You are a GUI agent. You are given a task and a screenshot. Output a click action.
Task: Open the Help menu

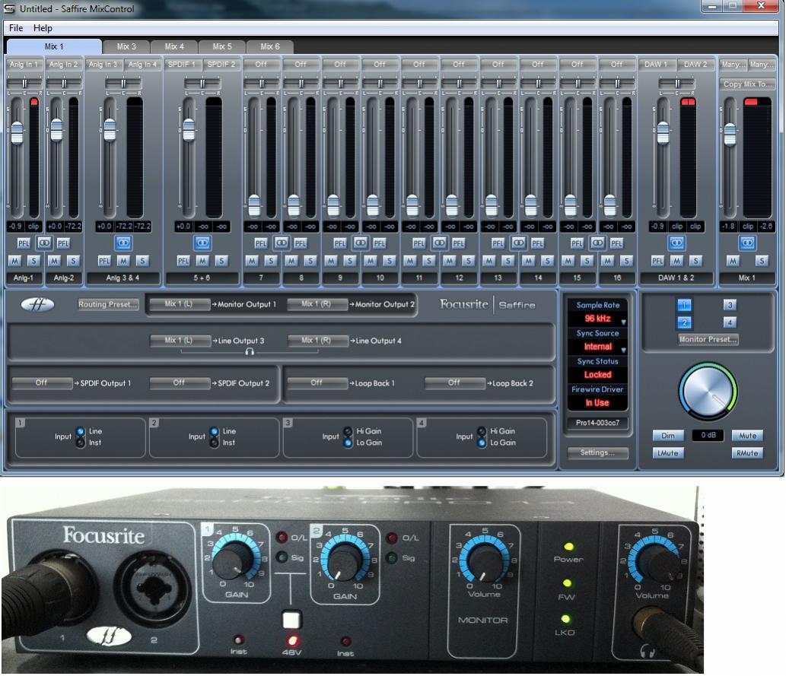(43, 28)
